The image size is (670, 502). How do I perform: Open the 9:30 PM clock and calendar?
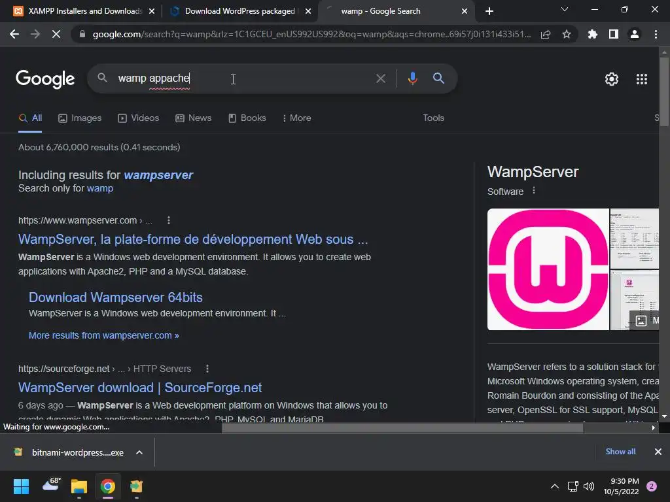(622, 486)
